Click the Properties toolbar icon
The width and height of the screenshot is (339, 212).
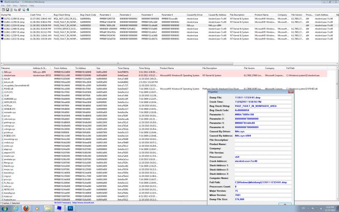tap(19, 10)
